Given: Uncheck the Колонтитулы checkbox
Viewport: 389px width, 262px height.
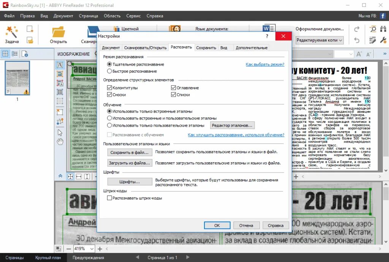Looking at the screenshot, I should (x=109, y=88).
